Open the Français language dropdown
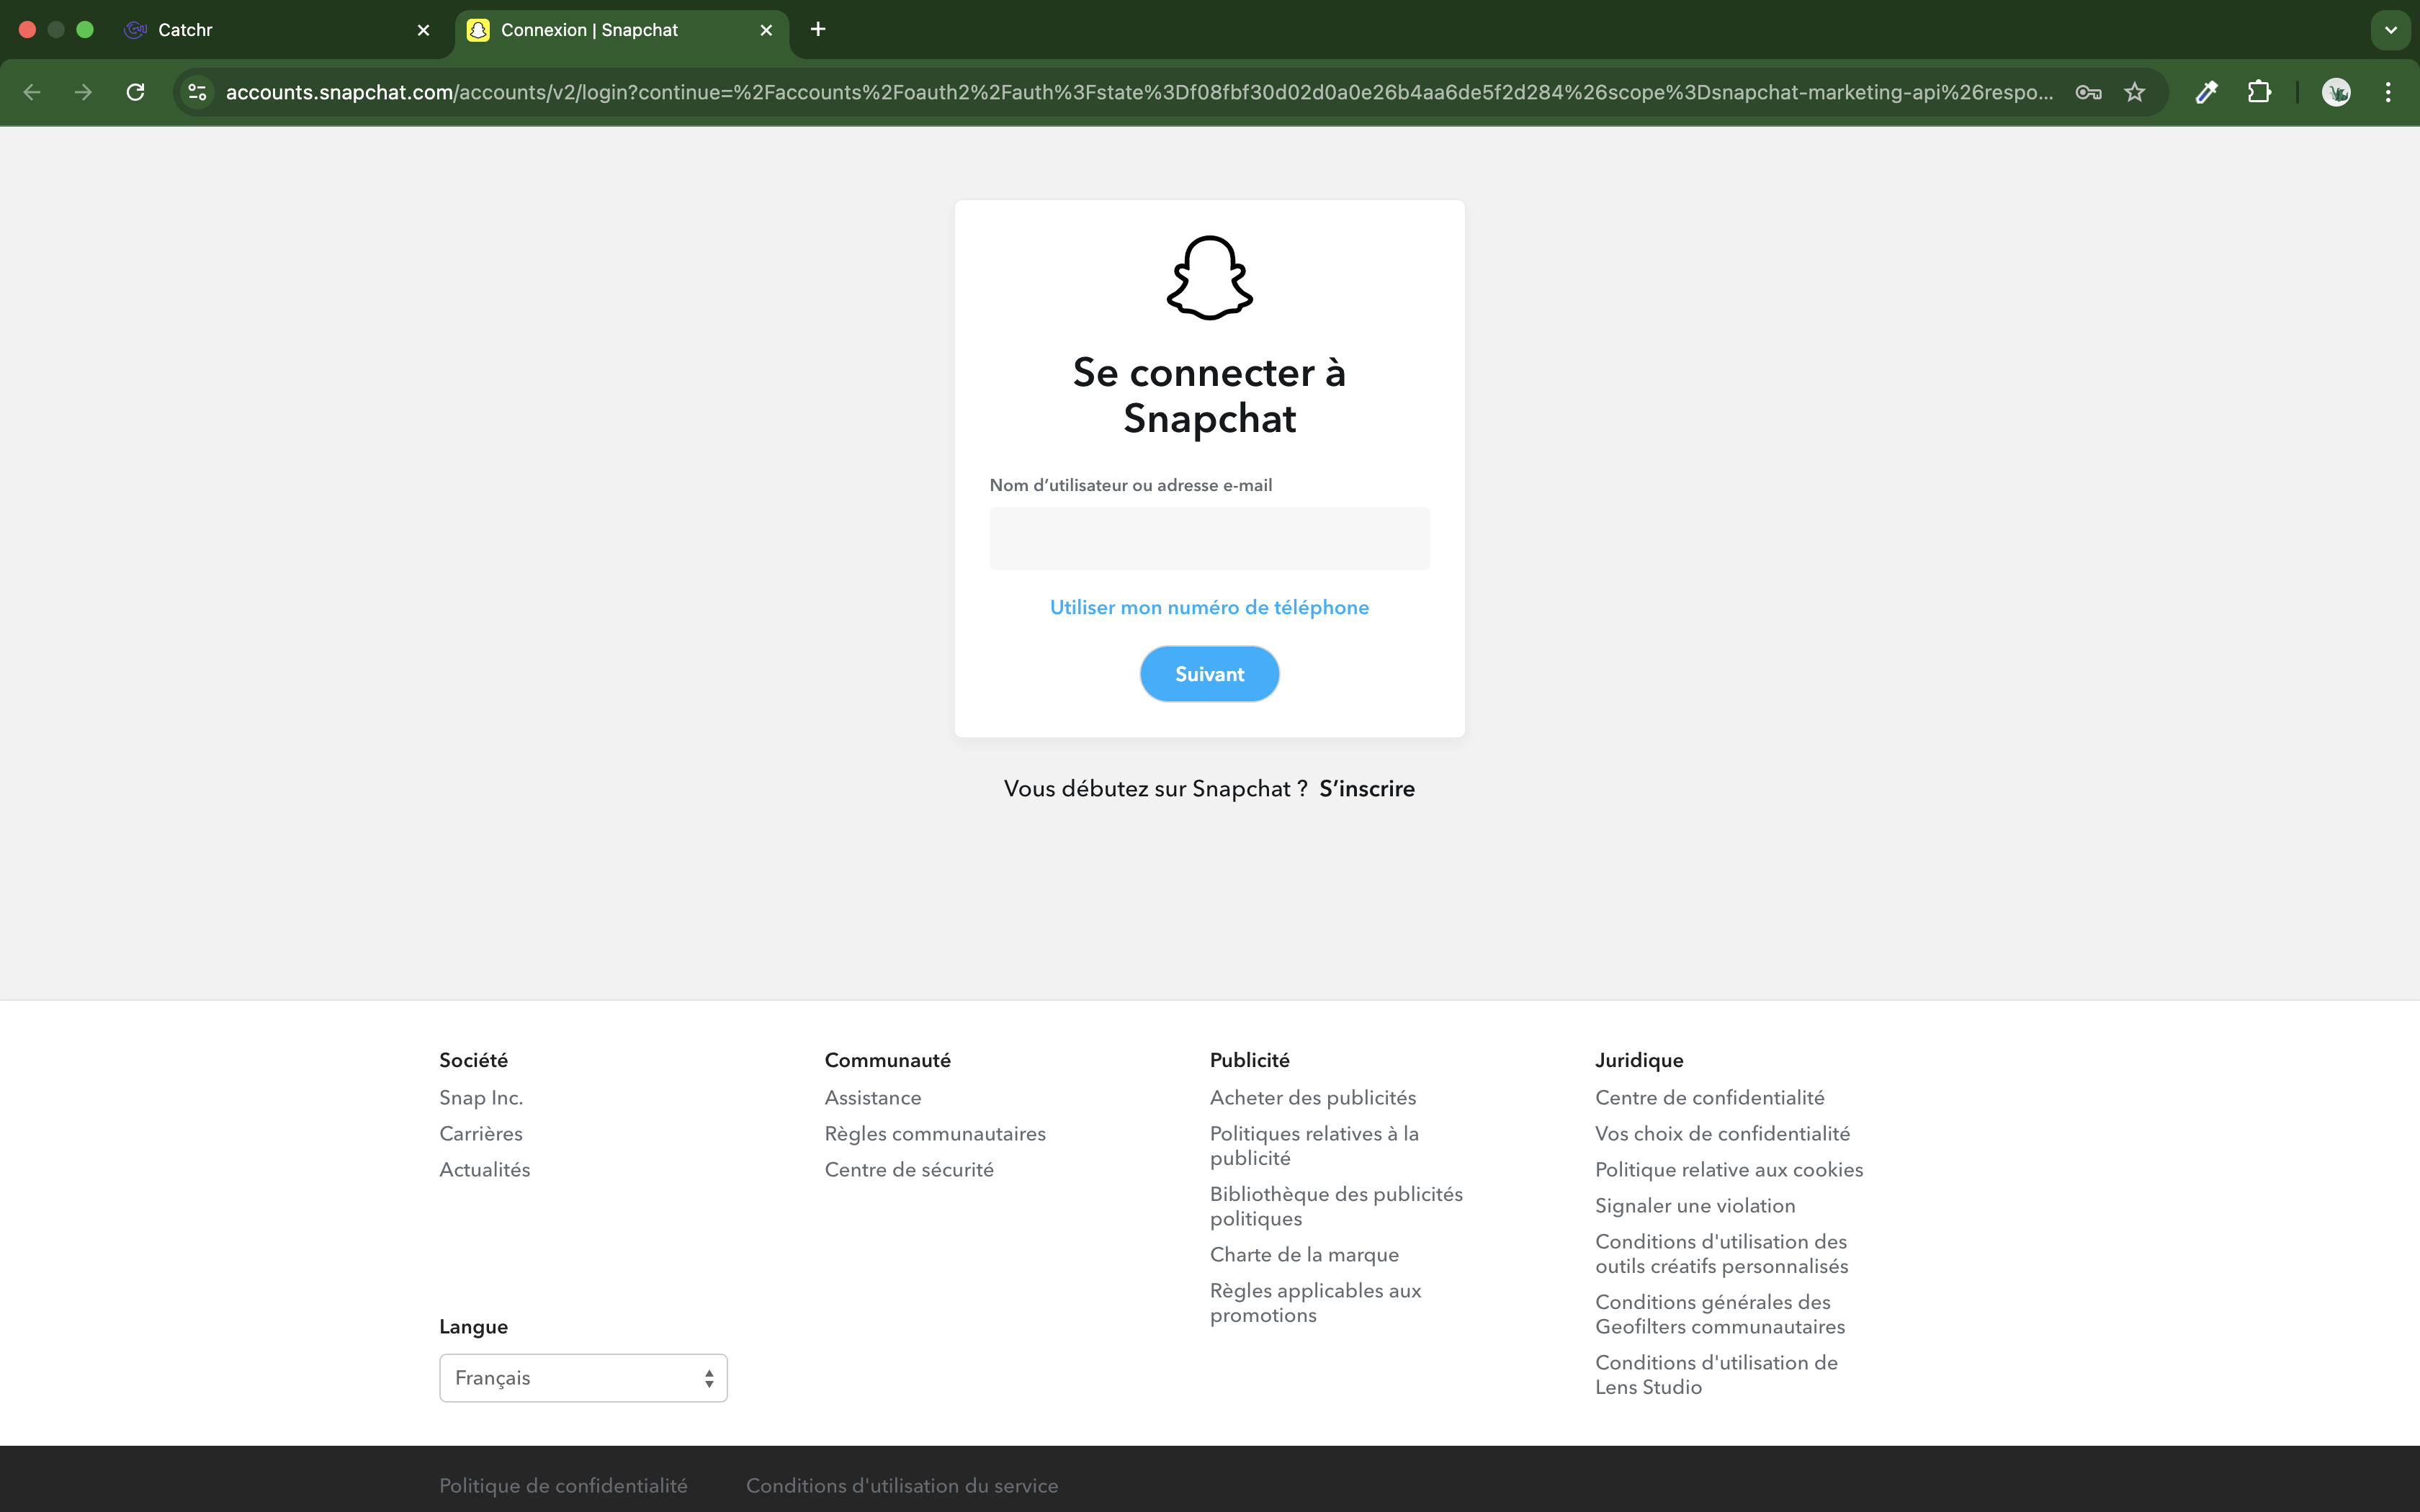Screen dimensions: 2420x1512 (583, 1378)
